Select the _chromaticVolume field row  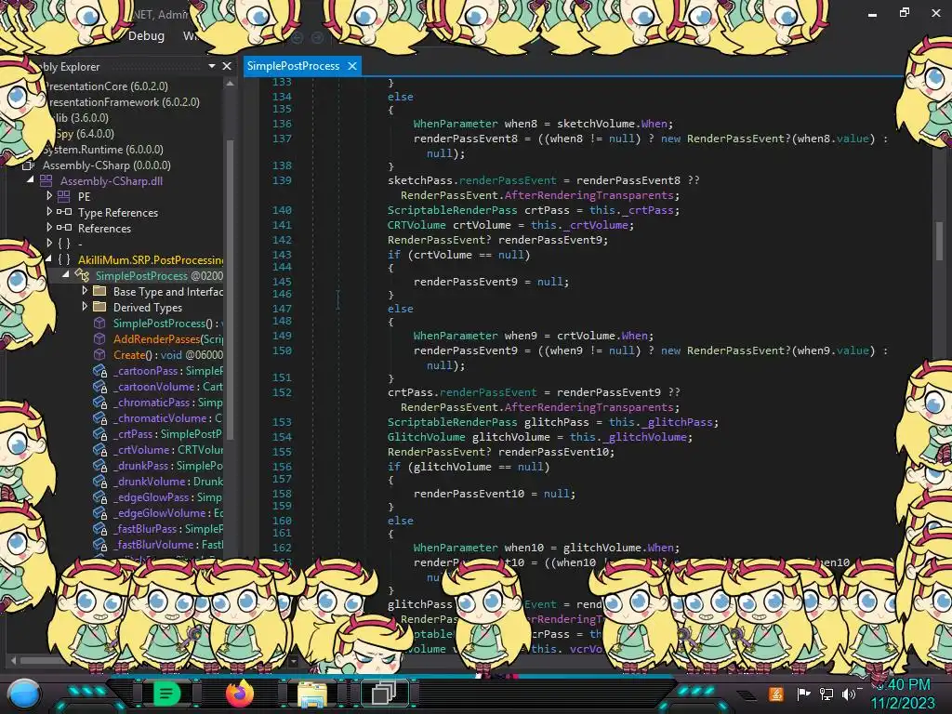tap(167, 418)
